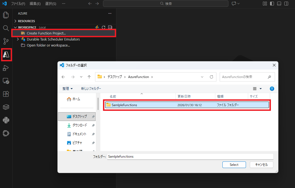The width and height of the screenshot is (295, 188).
Task: Open the 編集(E) menu
Action: click(x=35, y=4)
